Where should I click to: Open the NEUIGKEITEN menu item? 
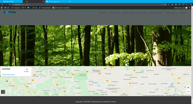pyautogui.click(x=142, y=13)
